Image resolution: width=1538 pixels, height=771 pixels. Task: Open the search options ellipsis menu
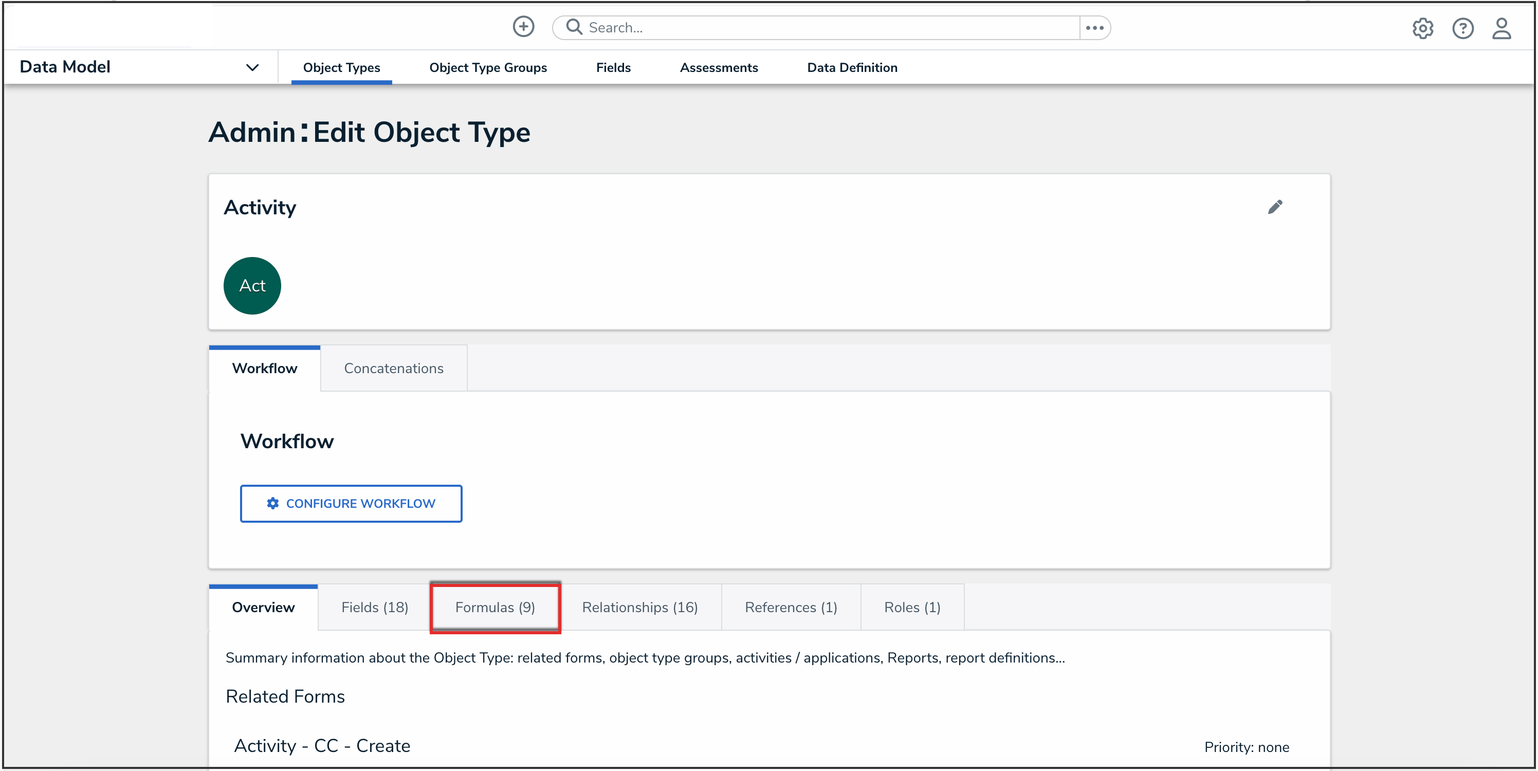click(x=1094, y=27)
